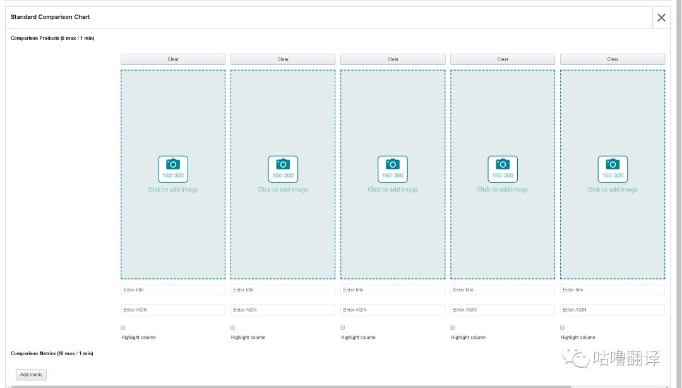The width and height of the screenshot is (682, 388).
Task: Click the horizontal scrollbar at the bottom
Action: pyautogui.click(x=291, y=386)
